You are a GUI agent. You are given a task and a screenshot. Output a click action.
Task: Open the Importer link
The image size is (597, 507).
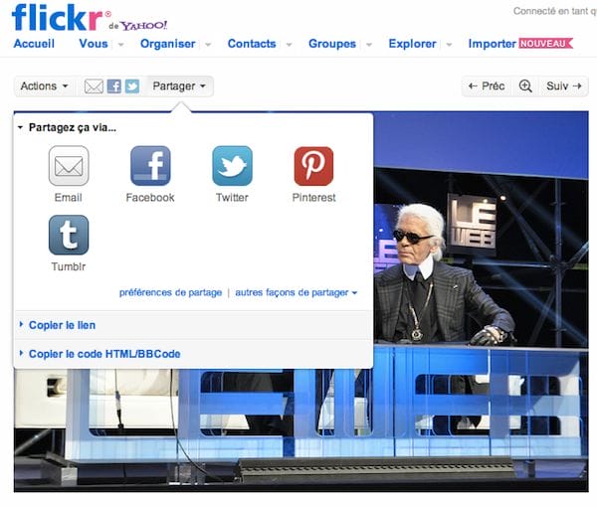[493, 44]
